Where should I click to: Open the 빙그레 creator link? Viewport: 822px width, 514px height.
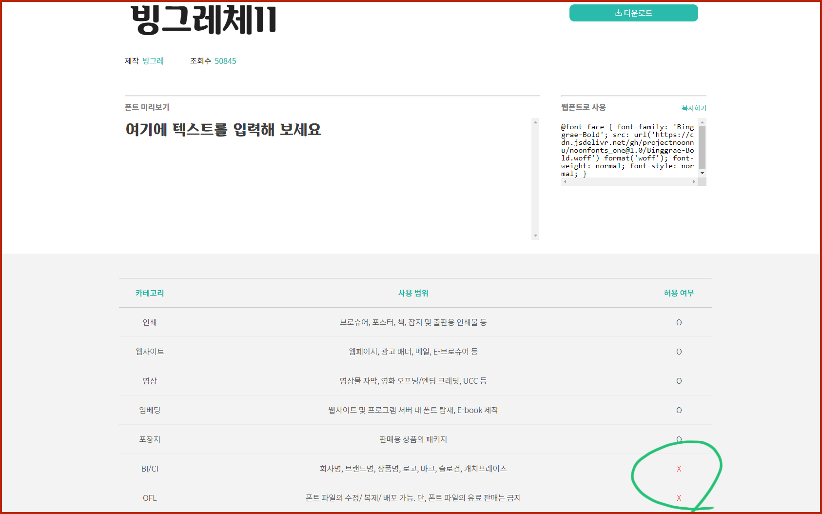coord(153,61)
